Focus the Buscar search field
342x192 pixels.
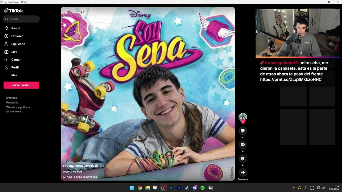(21, 19)
